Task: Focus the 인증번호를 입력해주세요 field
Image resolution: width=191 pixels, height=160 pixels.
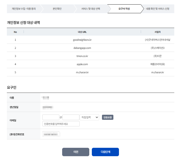Action: click(61, 124)
